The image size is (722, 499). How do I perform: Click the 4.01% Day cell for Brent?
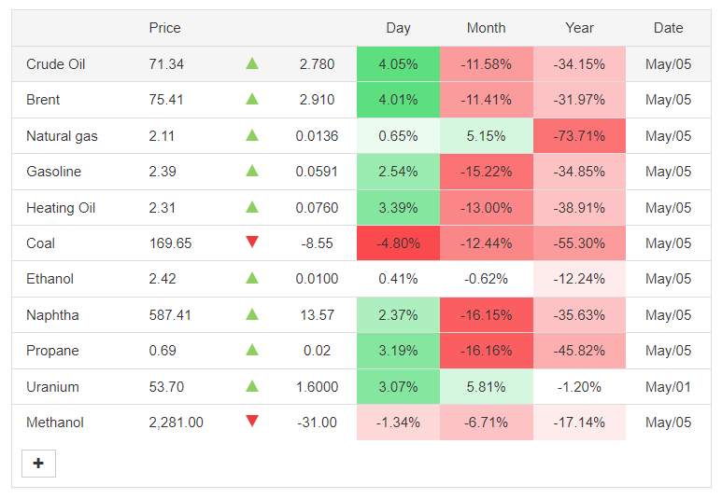(x=398, y=100)
